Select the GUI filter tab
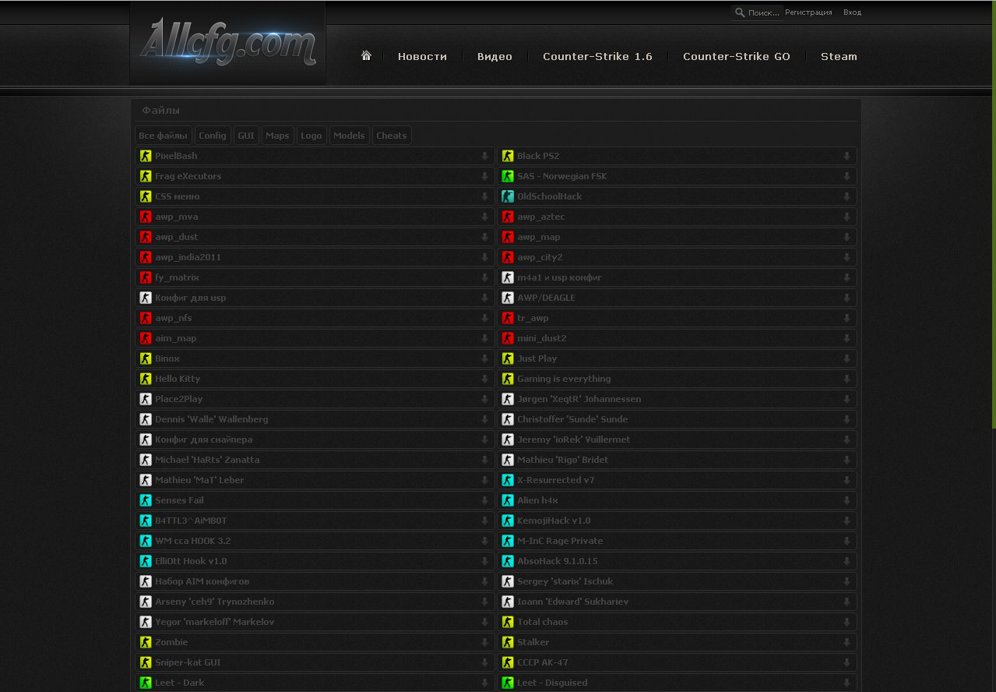This screenshot has height=692, width=996. [x=246, y=136]
